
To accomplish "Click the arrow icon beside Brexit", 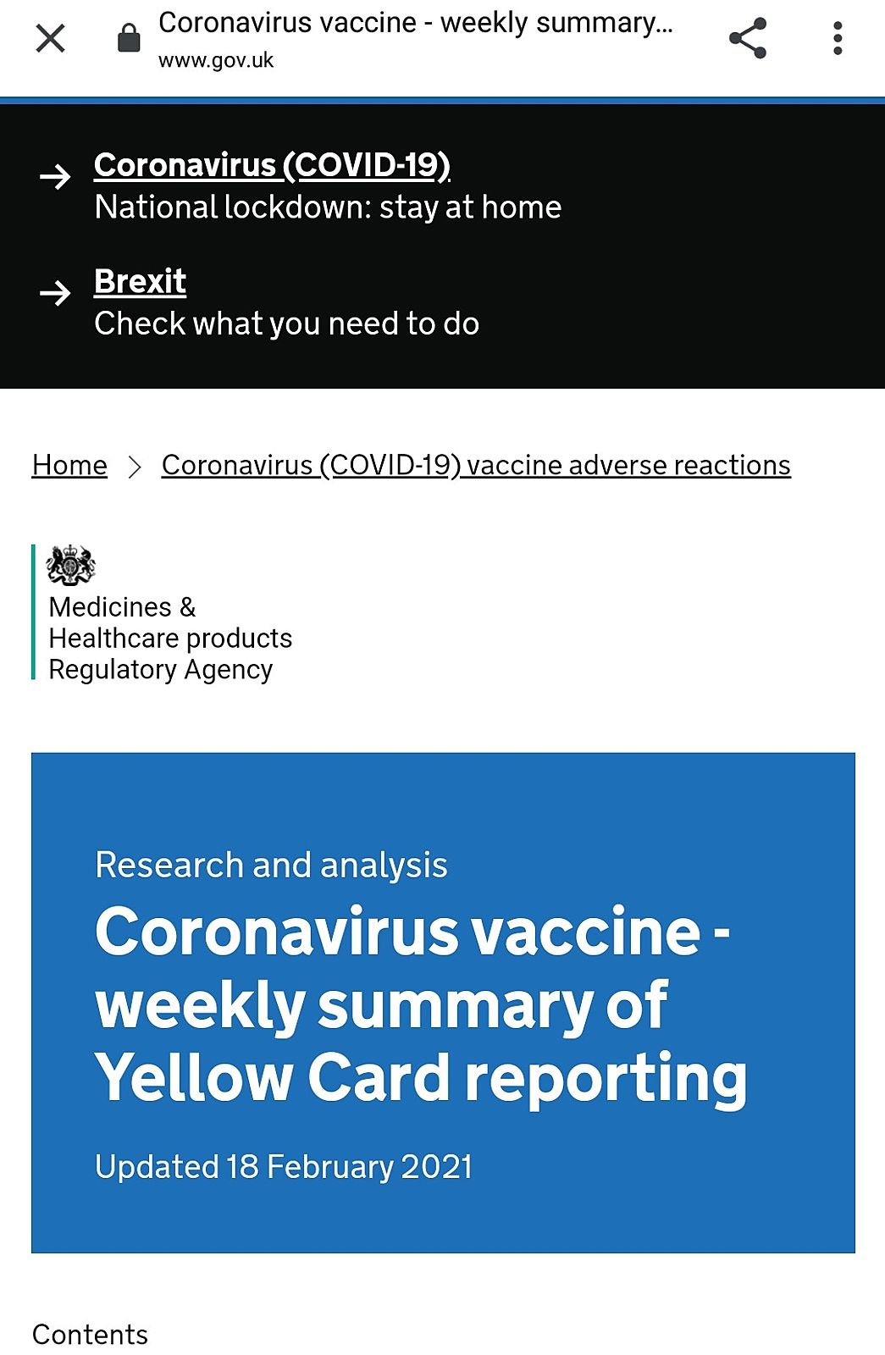I will coord(56,293).
